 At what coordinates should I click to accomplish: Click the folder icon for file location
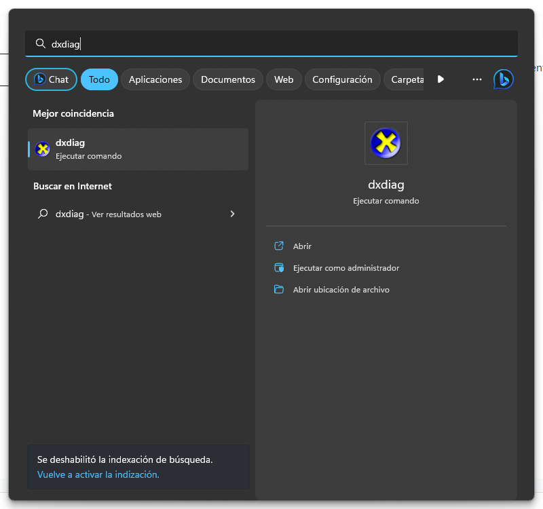click(279, 290)
